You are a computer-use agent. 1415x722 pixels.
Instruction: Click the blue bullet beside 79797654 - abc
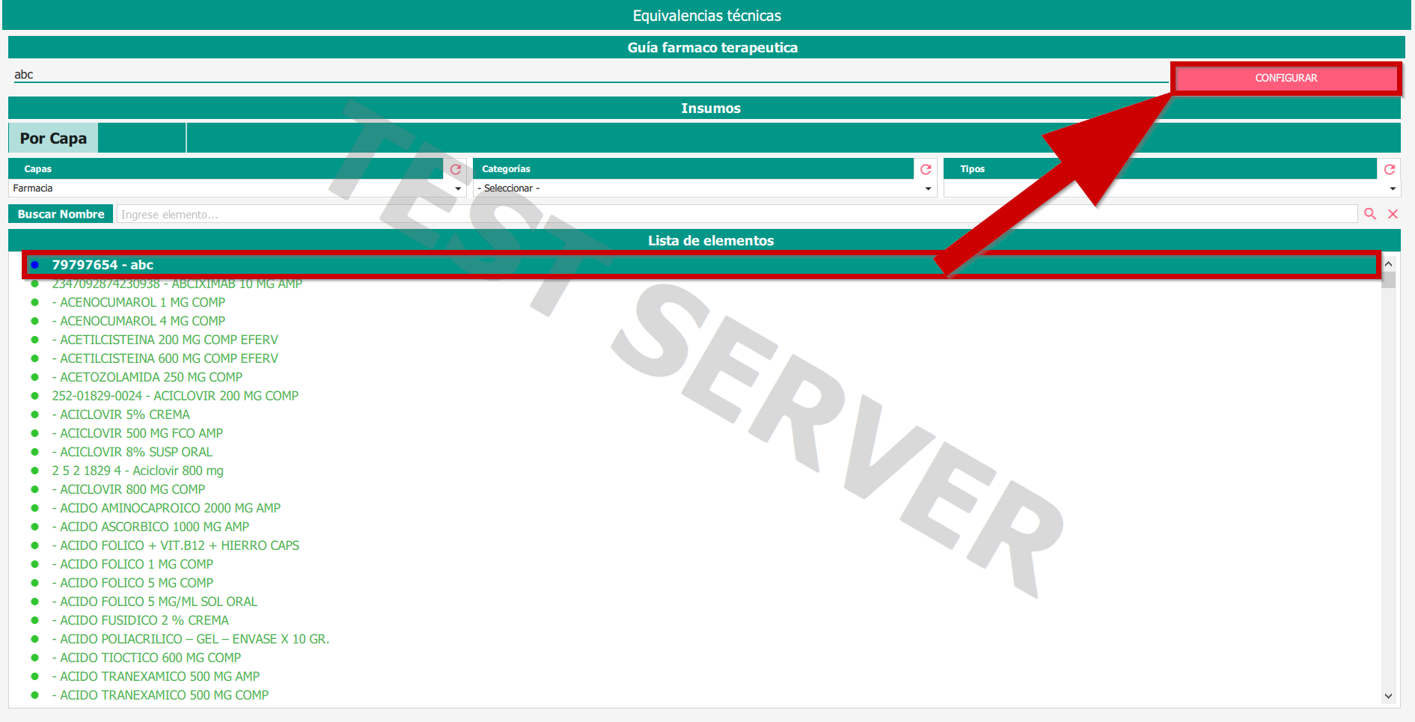point(35,265)
